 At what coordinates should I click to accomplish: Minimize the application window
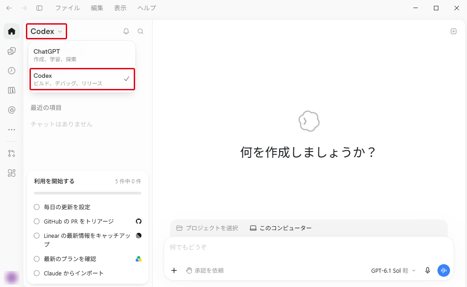(x=416, y=8)
